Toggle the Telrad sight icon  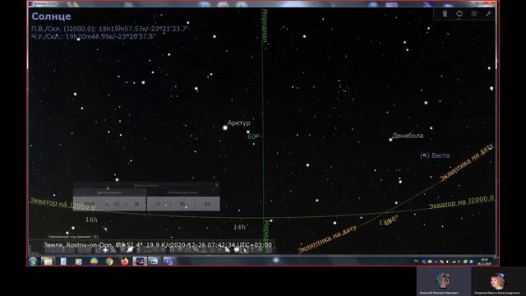tap(473, 14)
